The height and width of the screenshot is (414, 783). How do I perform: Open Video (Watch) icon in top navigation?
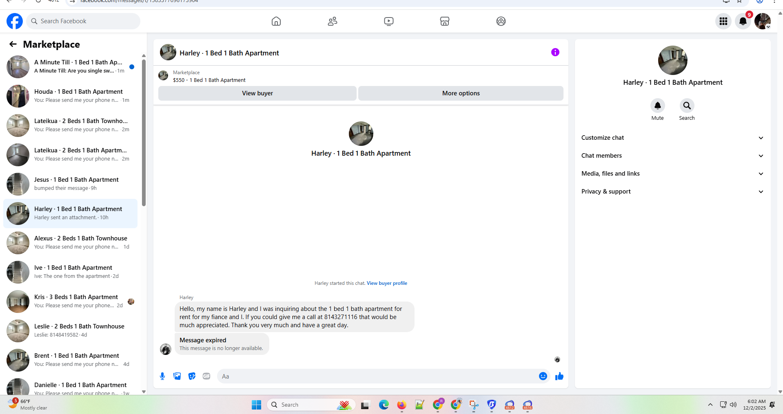click(389, 21)
